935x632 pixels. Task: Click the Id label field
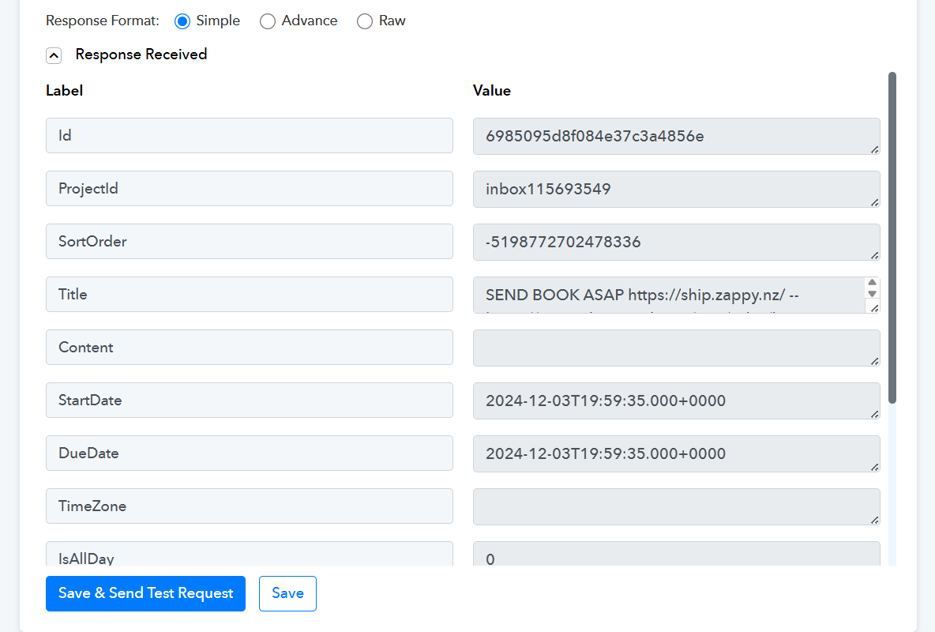[249, 136]
